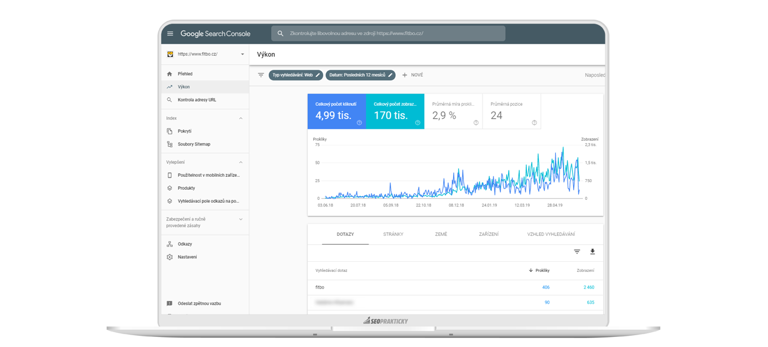Edit the Datum: Posledních 12 měsíců chip

[x=360, y=75]
